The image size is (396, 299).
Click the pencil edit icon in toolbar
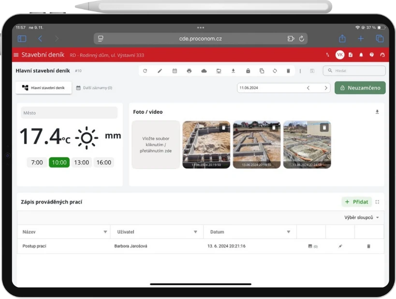tap(160, 71)
